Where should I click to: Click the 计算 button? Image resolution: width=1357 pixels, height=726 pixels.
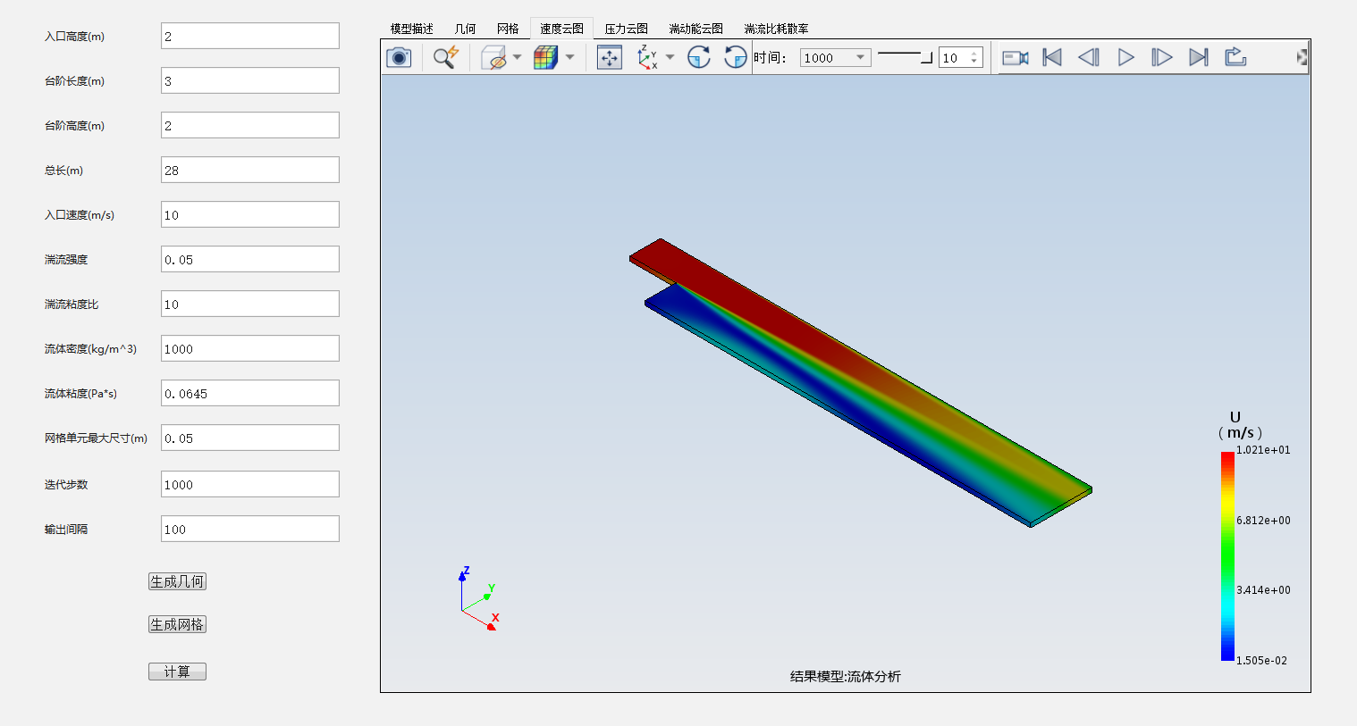click(177, 672)
